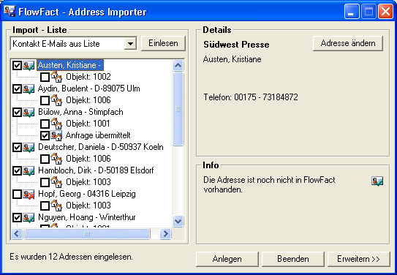
Task: Click the Adresse ändern button
Action: 348,43
